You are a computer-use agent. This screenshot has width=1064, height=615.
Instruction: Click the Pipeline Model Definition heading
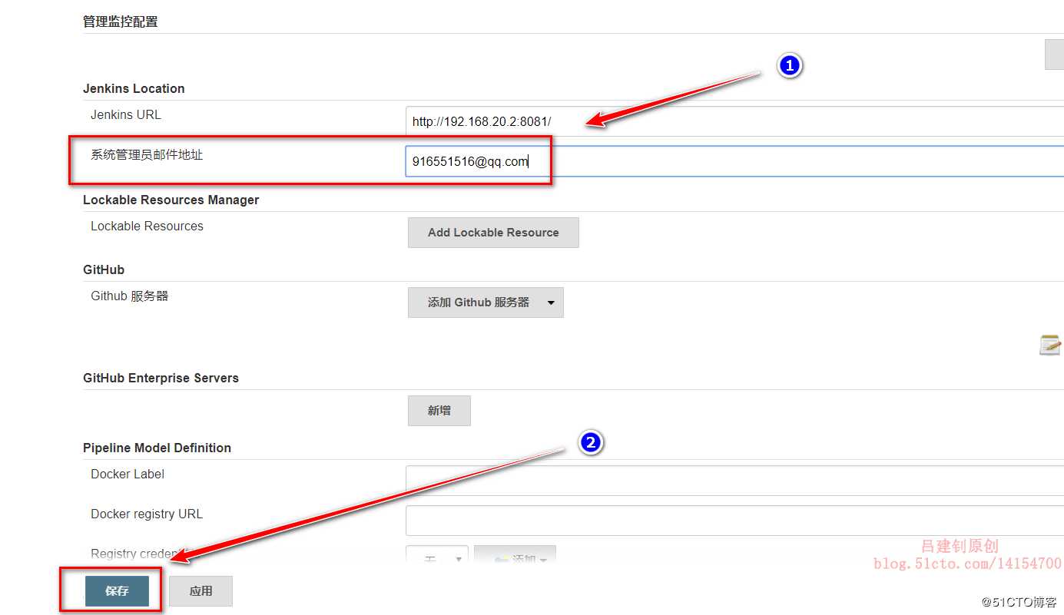pos(157,448)
